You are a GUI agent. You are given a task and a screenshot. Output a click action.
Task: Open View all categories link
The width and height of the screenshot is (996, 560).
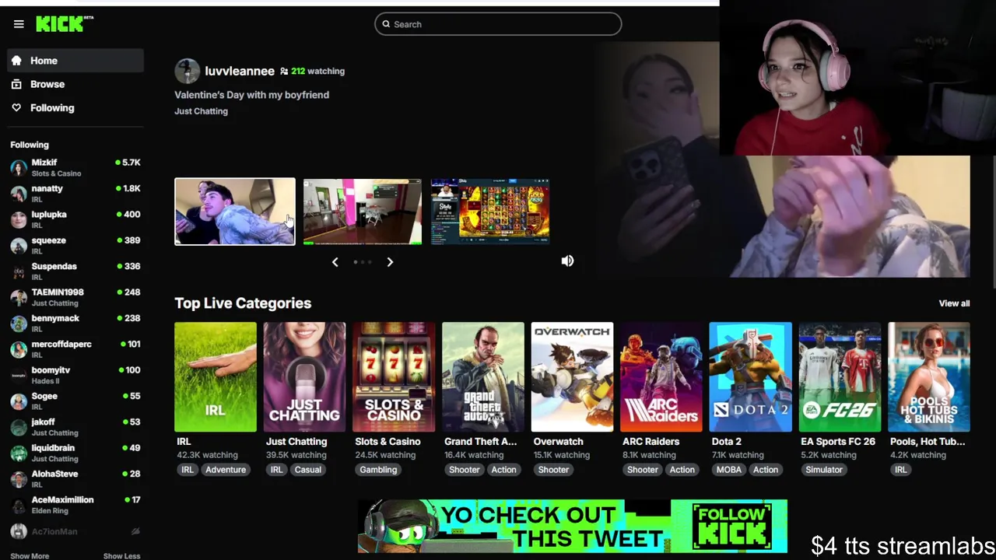[x=954, y=303]
